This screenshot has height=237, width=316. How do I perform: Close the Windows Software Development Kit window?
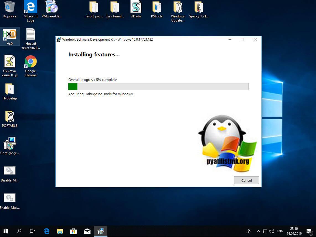[255, 39]
